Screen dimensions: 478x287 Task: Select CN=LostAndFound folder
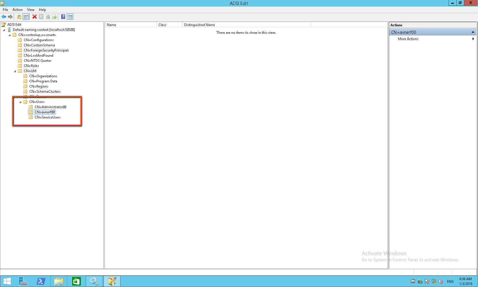(x=38, y=56)
